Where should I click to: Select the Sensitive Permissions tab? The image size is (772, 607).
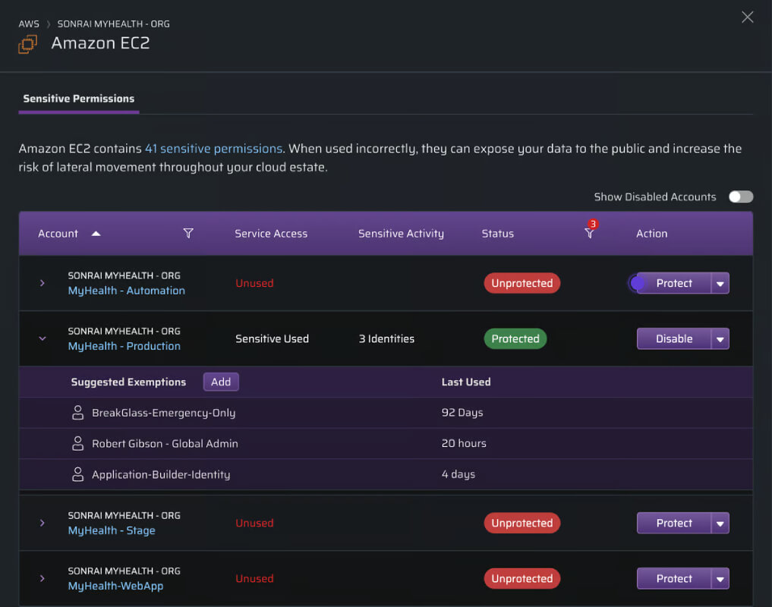tap(79, 99)
